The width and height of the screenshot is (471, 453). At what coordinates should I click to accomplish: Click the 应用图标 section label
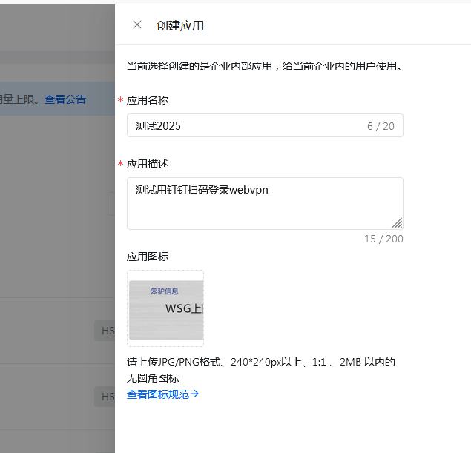[x=148, y=257]
